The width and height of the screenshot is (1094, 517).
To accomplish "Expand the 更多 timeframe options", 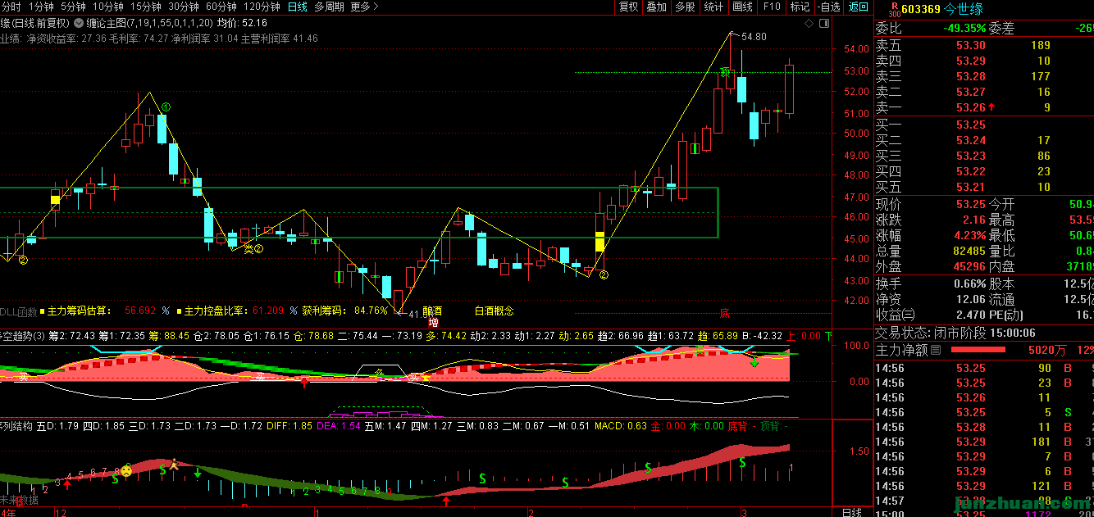I will 364,7.
